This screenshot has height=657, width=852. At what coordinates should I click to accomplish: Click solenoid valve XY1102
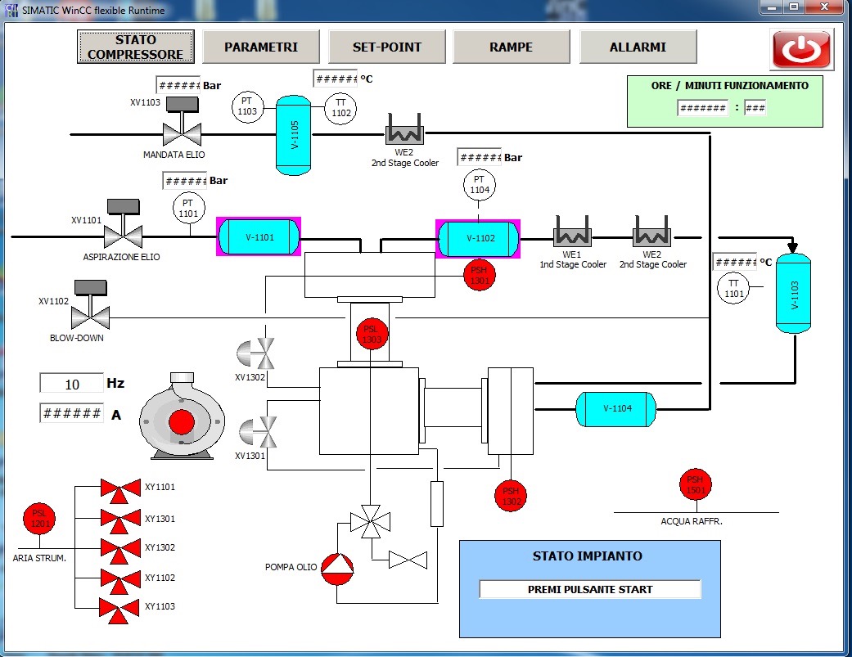point(120,582)
